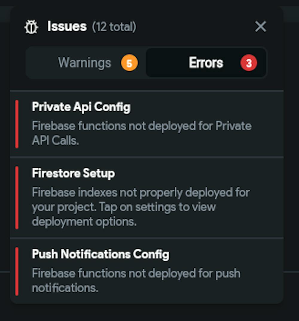Open the Private Api Config error
Image resolution: width=299 pixels, height=321 pixels.
147,124
